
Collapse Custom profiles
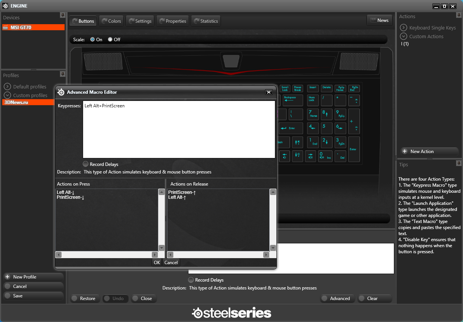pos(8,95)
